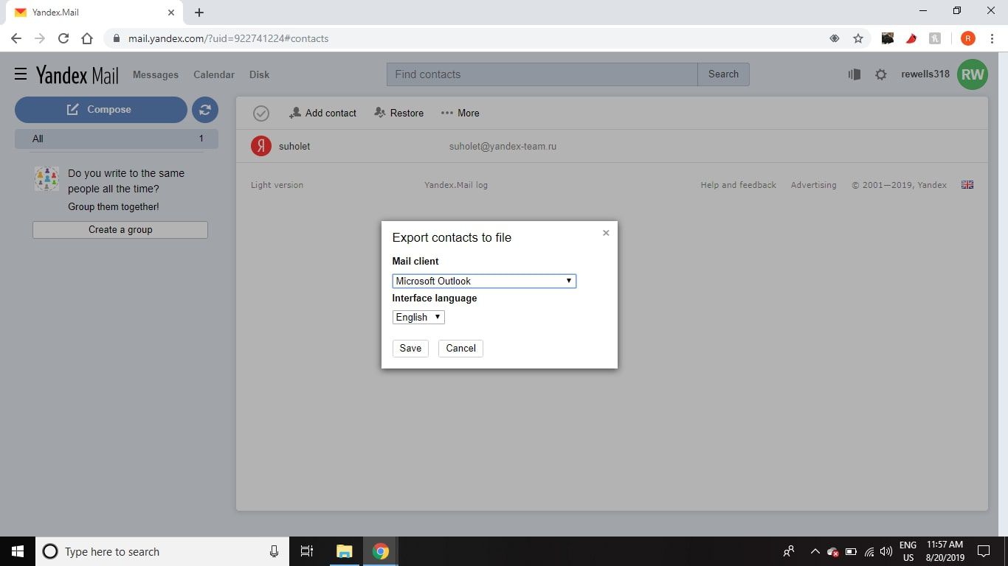Click the Yandex Mail logo
The width and height of the screenshot is (1008, 566).
pos(77,74)
